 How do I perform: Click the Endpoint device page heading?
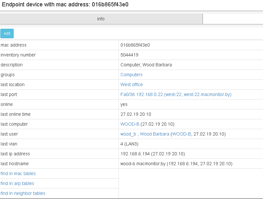click(65, 5)
